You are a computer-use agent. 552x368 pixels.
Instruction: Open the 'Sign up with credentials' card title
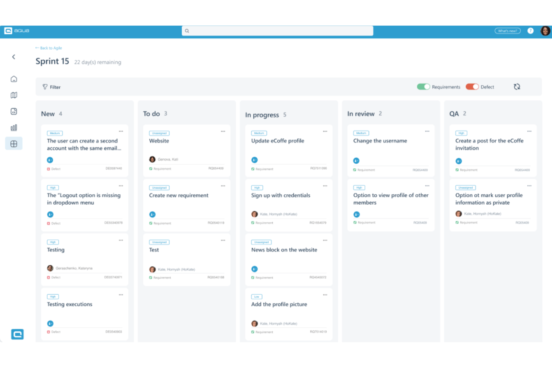(x=281, y=195)
